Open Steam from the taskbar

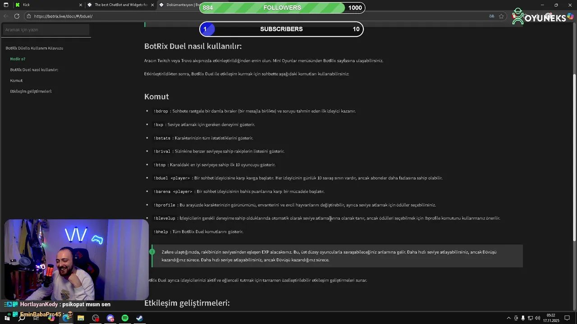coord(140,318)
